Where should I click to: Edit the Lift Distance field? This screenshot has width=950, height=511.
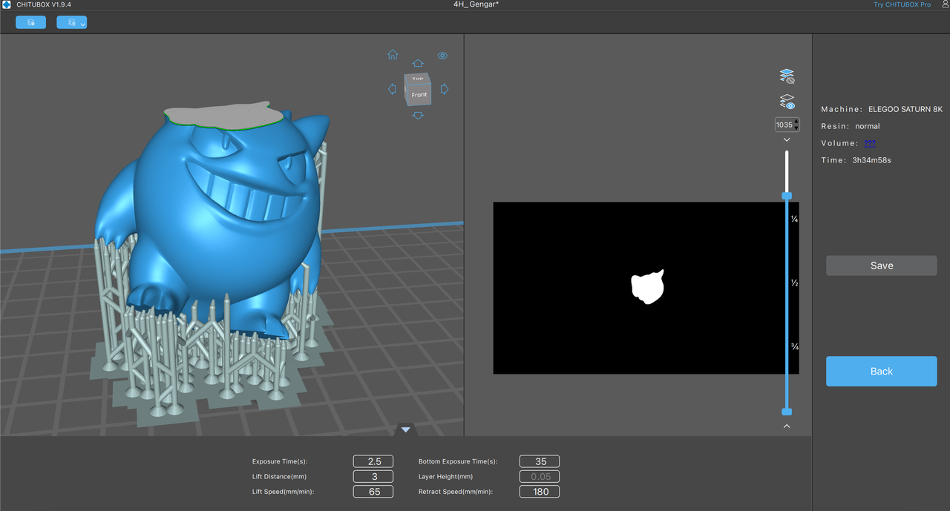[x=373, y=476]
